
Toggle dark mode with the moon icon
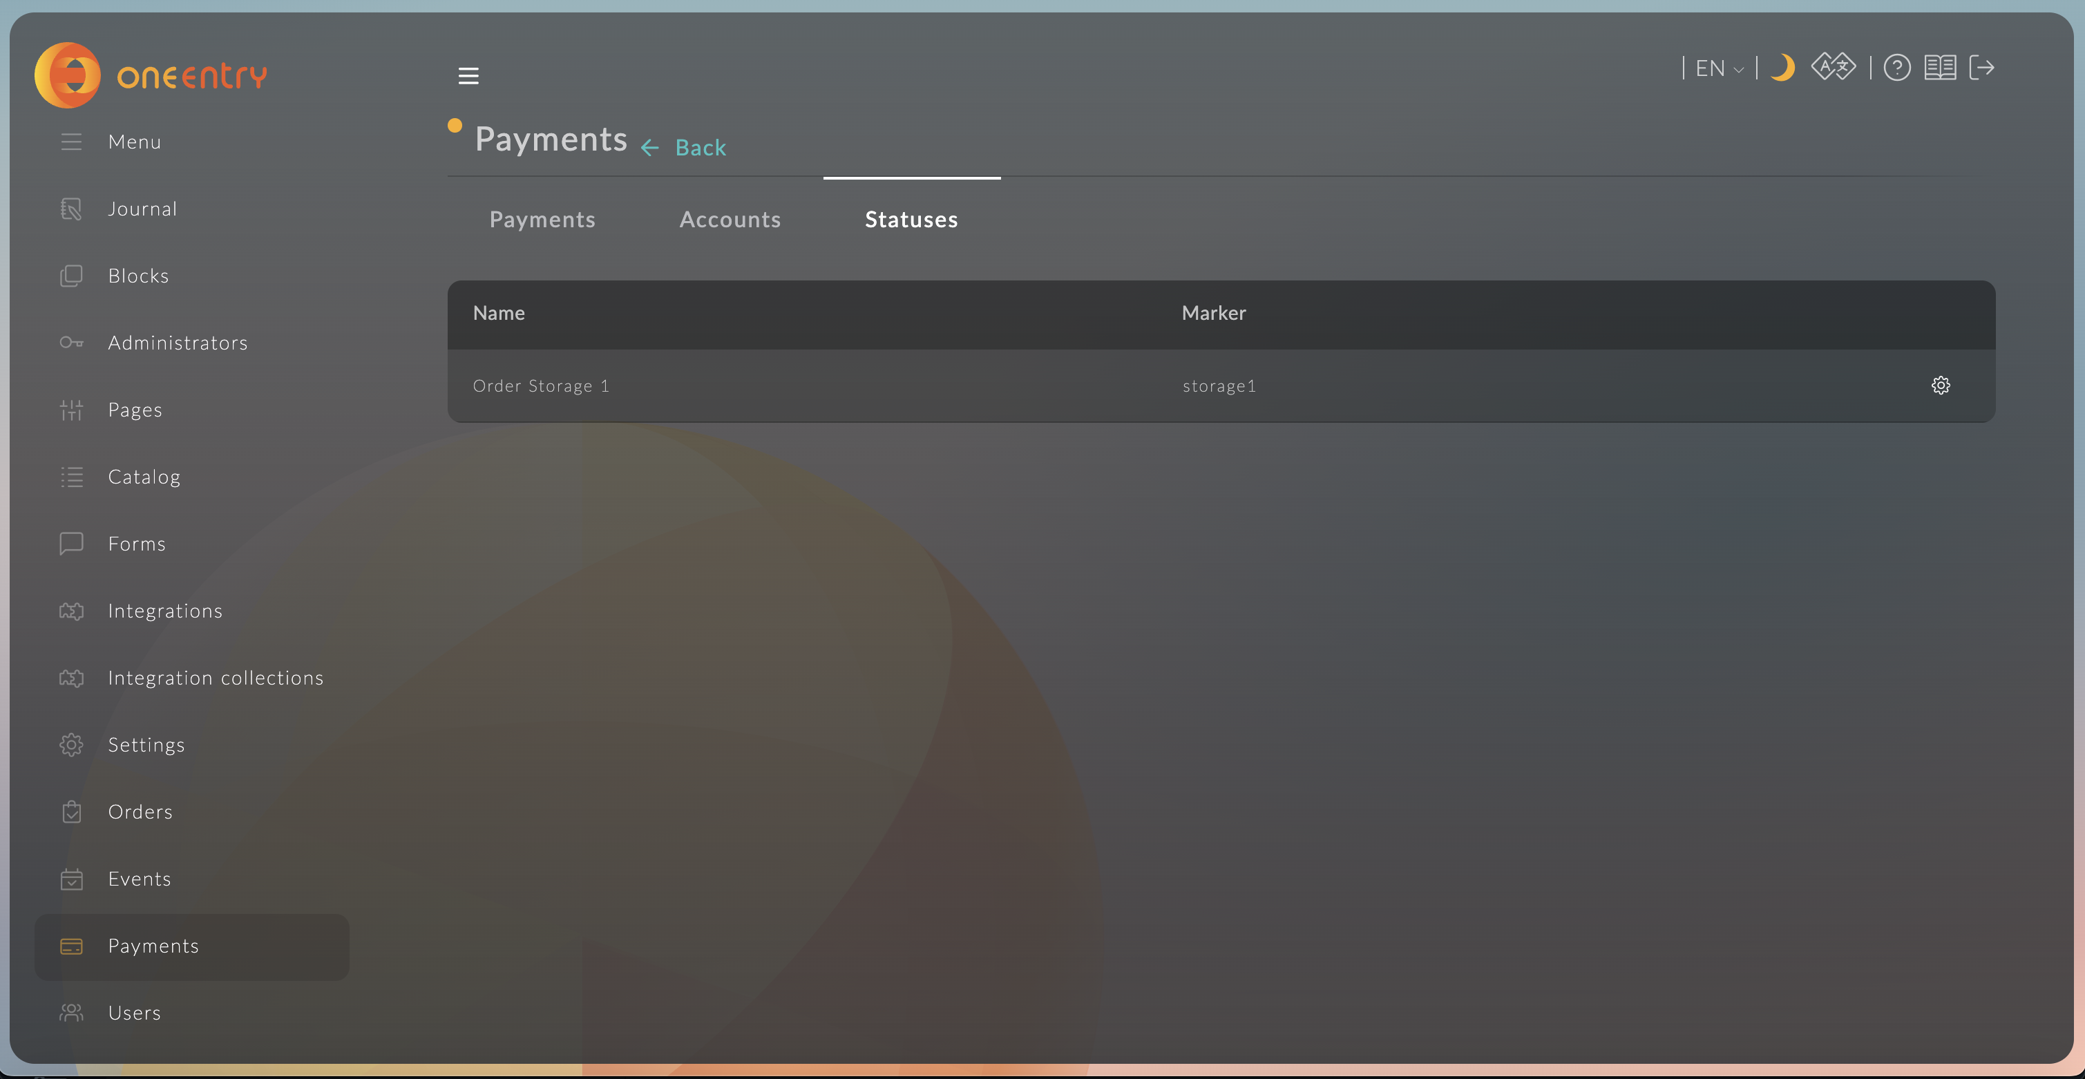[x=1782, y=68]
